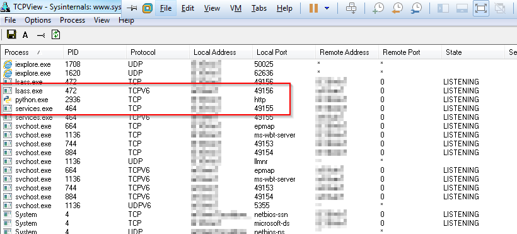Select the iexplore.exe PID 1708 row
The image size is (517, 234).
click(x=257, y=64)
